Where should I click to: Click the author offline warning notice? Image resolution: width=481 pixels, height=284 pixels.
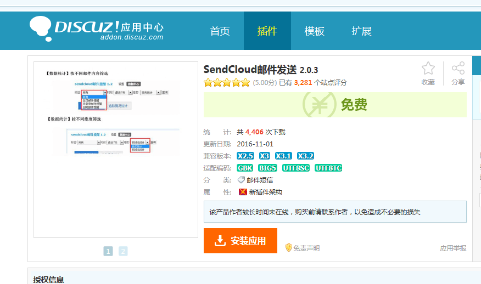tap(335, 212)
